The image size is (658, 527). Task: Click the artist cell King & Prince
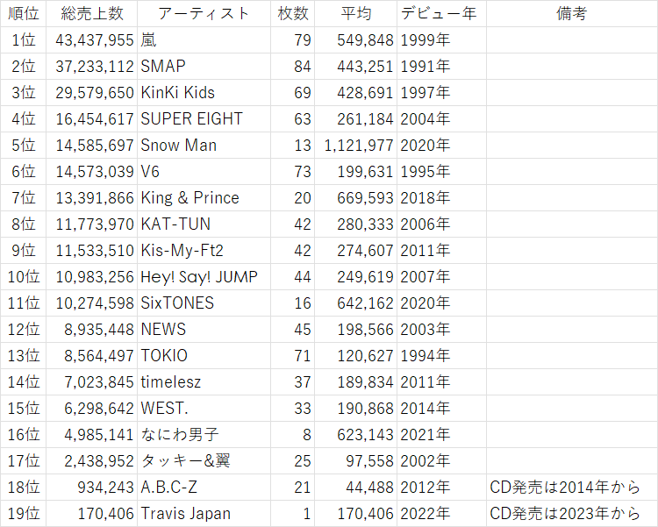click(204, 197)
